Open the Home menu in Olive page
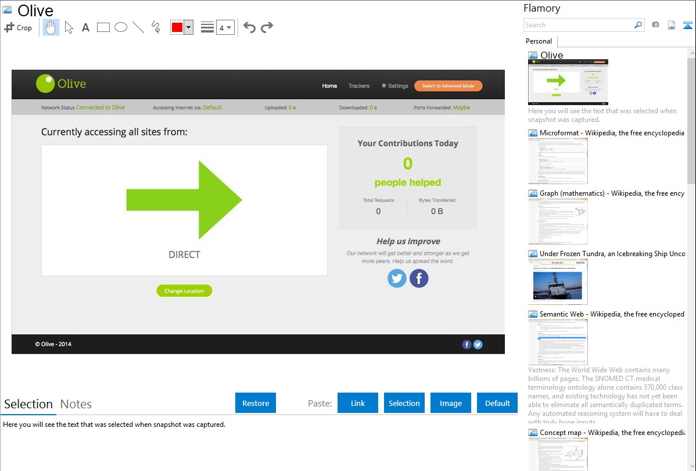Viewport: 696px width, 471px height. tap(329, 86)
